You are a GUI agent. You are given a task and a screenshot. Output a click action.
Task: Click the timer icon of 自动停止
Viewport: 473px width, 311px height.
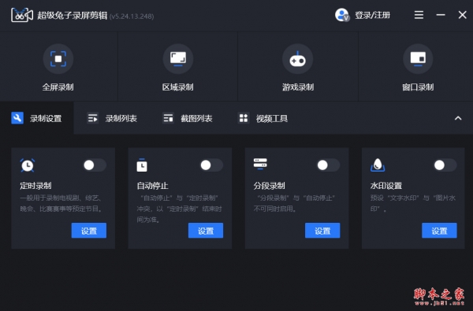point(142,165)
